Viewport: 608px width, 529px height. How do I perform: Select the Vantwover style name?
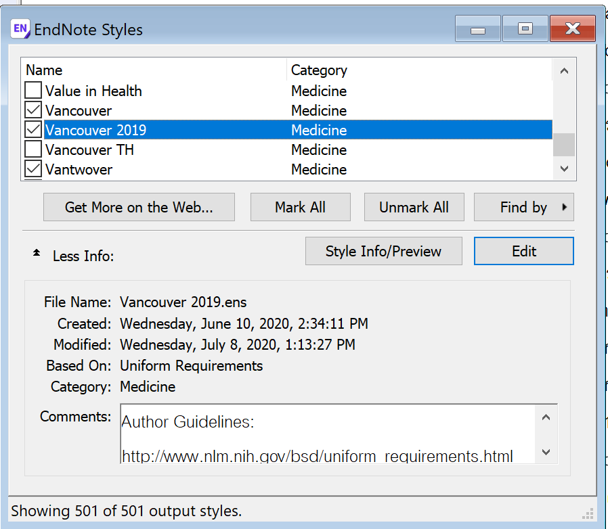[79, 170]
